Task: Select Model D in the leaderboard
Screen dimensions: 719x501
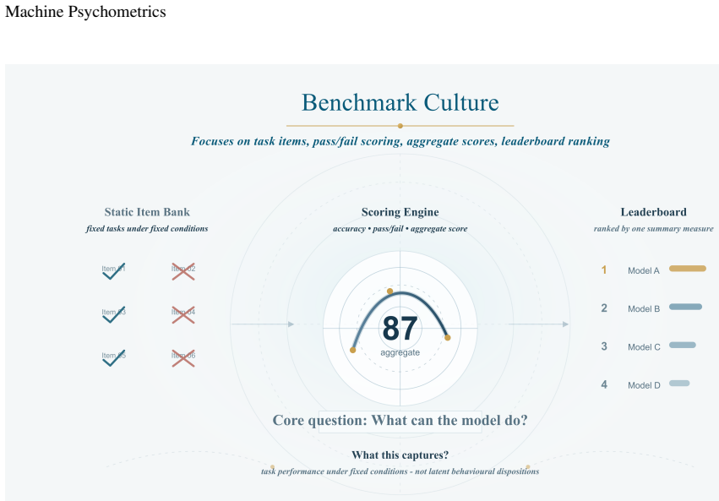Action: [644, 385]
